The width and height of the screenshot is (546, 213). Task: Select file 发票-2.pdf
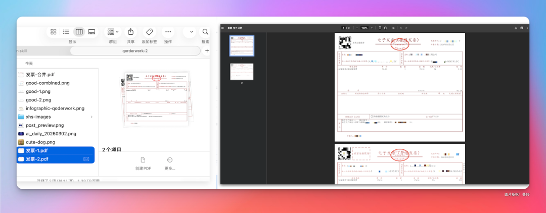56,159
